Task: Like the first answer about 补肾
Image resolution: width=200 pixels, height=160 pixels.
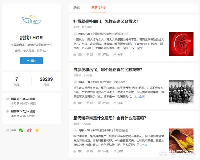Action: pos(77,55)
